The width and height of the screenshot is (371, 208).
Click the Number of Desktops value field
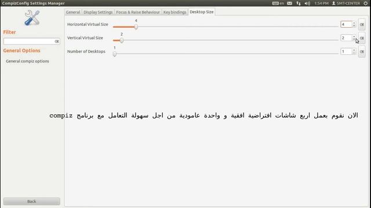346,51
